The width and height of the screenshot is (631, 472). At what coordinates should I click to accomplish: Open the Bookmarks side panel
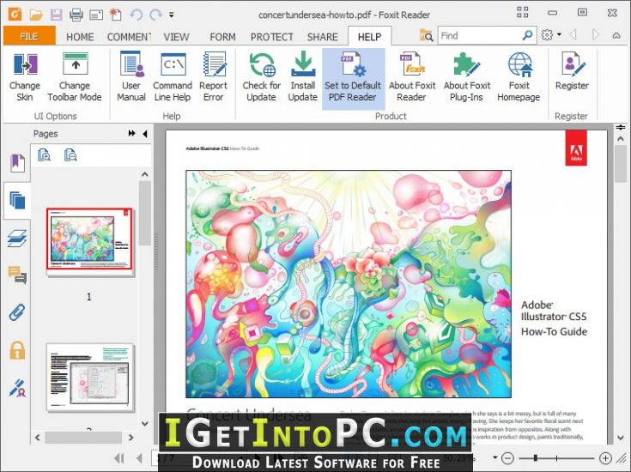pos(17,163)
